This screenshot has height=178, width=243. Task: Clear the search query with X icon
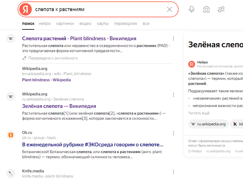[x=169, y=9]
